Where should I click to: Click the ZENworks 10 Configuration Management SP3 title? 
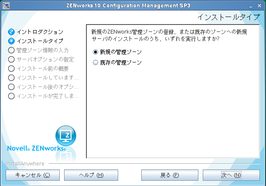(128, 6)
